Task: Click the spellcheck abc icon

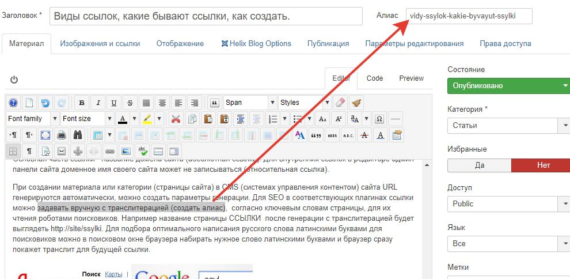Action: pyautogui.click(x=142, y=151)
